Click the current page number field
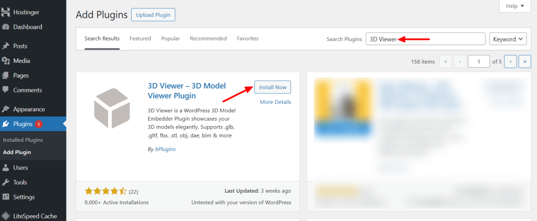537x221 pixels. coord(479,61)
